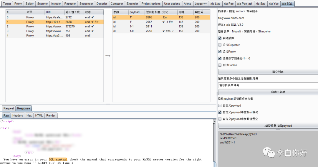Enable 测试Cookie checkbox
Screen dimensions: 318x167
click(220, 65)
